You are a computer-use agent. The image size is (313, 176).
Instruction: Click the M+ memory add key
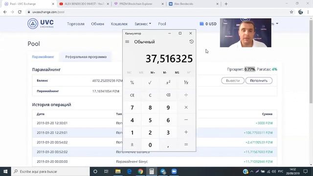point(153,72)
